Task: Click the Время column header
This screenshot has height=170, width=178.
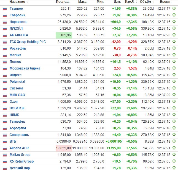Action: [x=165, y=2]
